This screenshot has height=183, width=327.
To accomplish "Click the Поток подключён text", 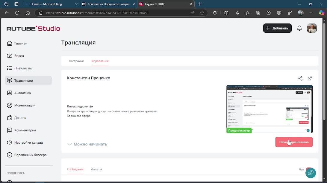I will click(80, 106).
